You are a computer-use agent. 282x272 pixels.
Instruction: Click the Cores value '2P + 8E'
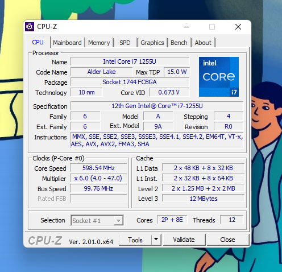click(x=172, y=220)
